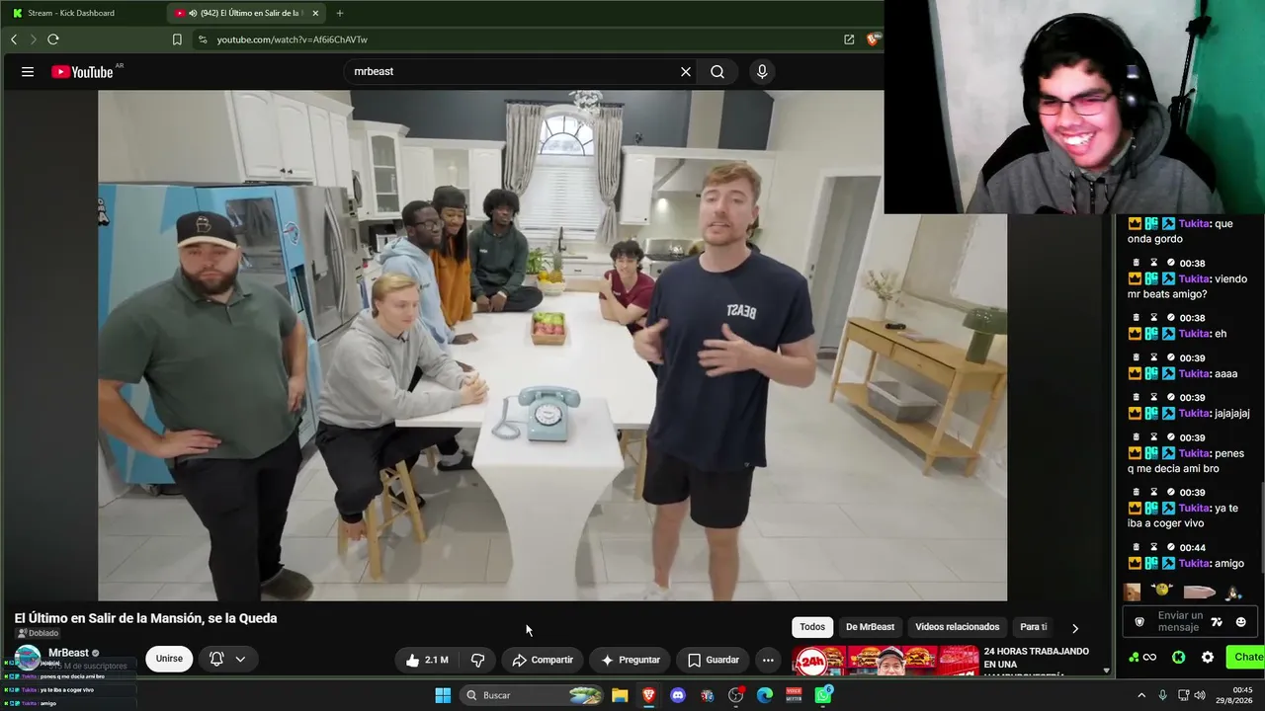Open a new browser tab
Screen dimensions: 1265x711
coord(340,13)
